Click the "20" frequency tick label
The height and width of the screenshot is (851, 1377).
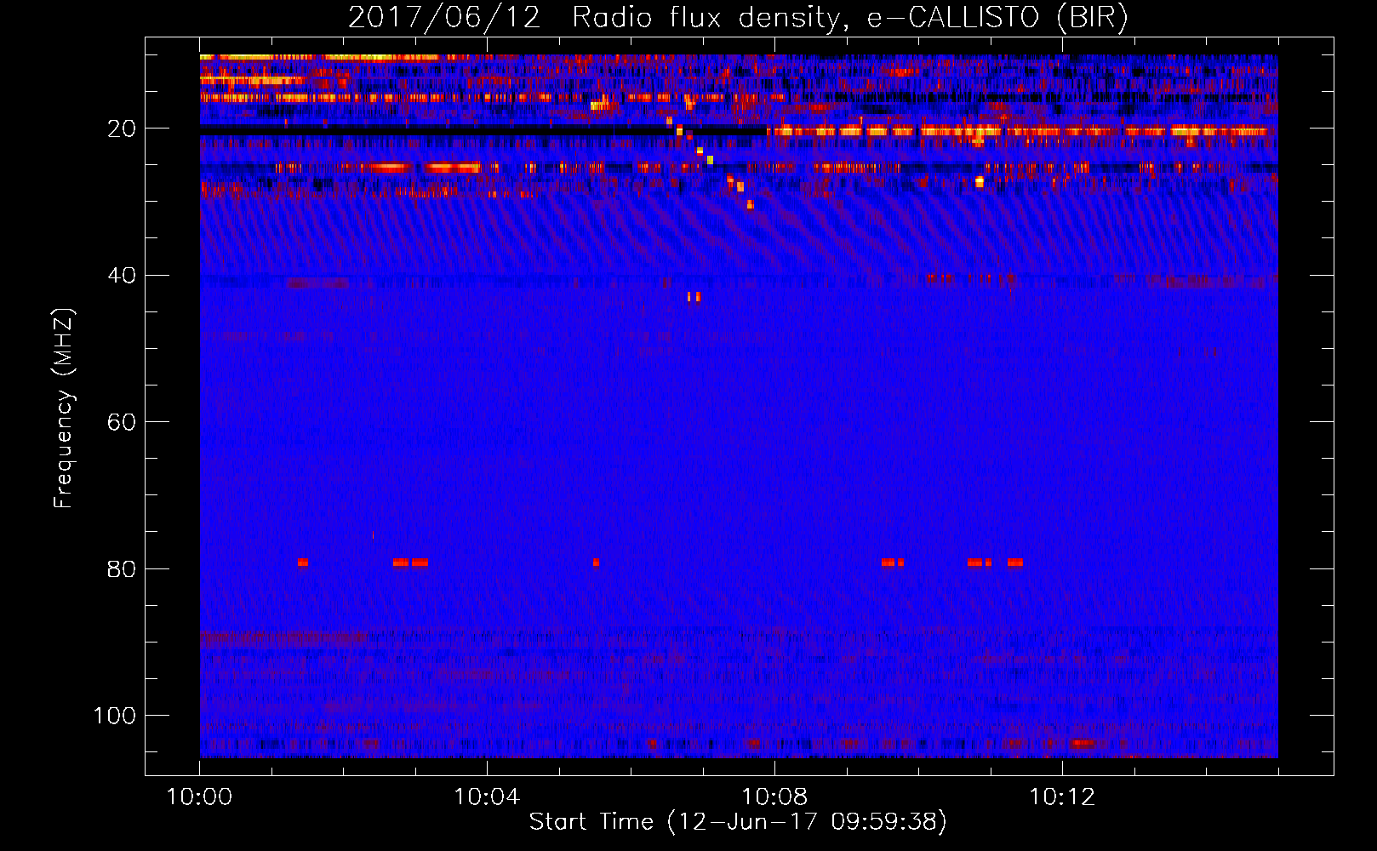click(122, 129)
